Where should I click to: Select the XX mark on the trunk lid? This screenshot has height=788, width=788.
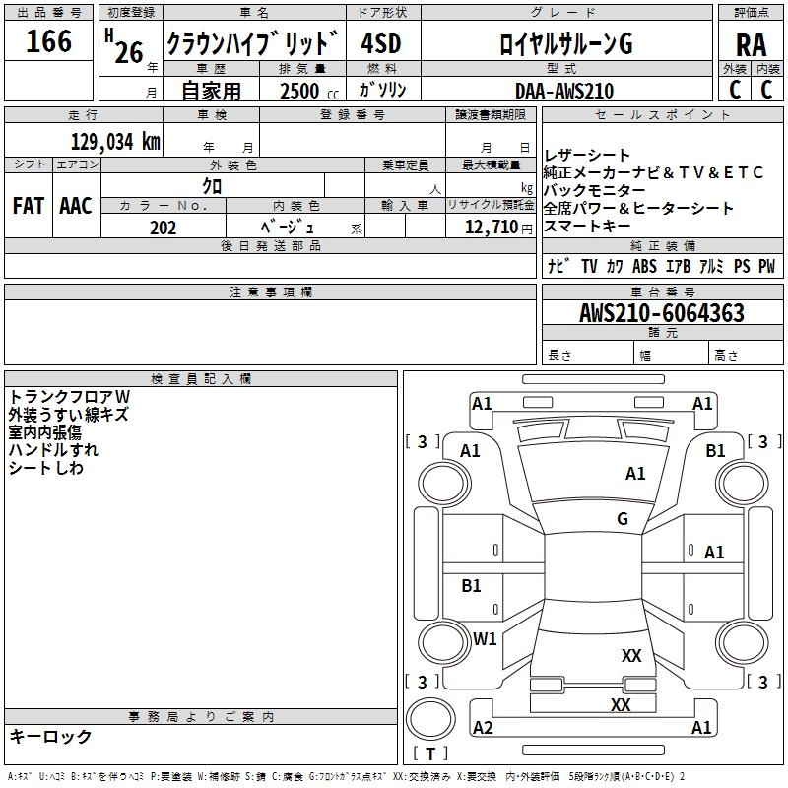pos(631,656)
